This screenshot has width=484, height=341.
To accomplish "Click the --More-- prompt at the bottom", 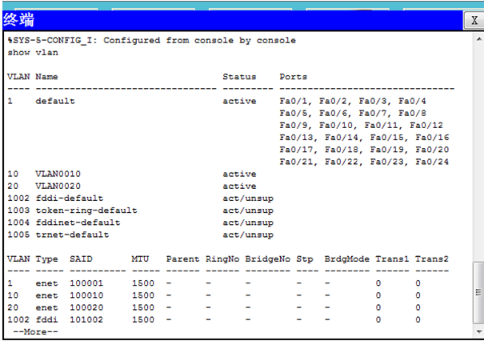I will (x=30, y=331).
